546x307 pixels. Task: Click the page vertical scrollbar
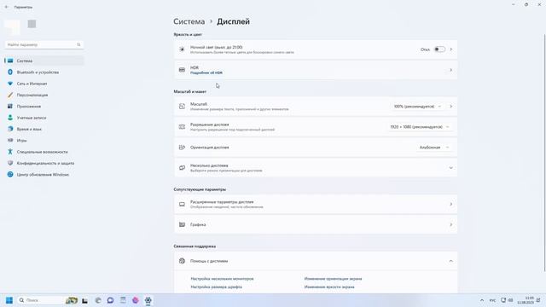(x=544, y=153)
